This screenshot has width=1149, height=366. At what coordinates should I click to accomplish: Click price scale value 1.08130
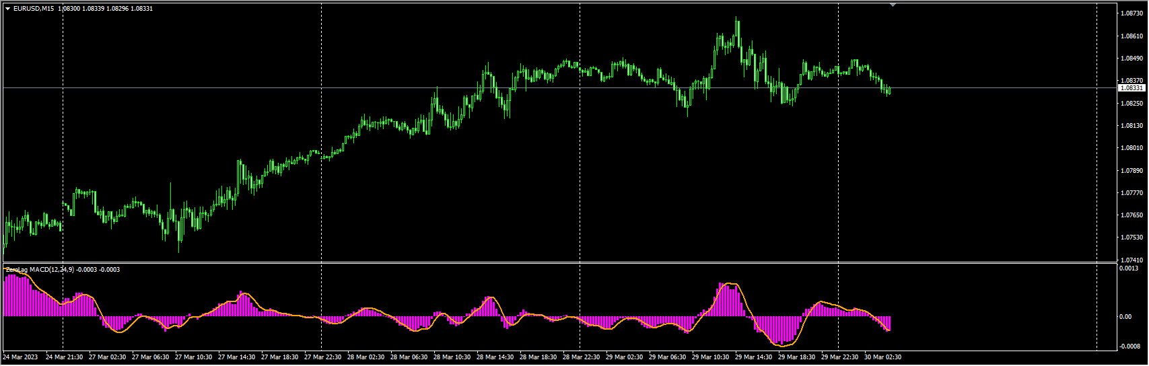[x=1131, y=126]
